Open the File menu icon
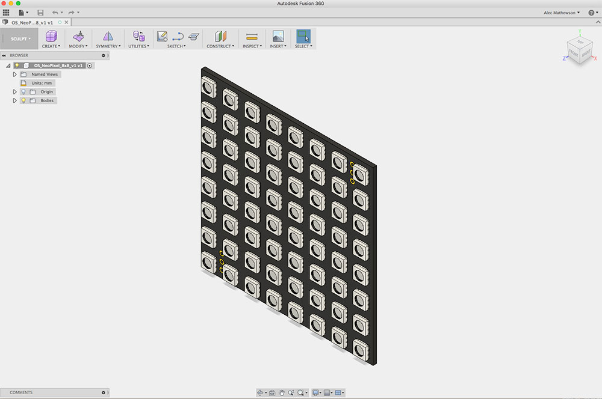 22,13
